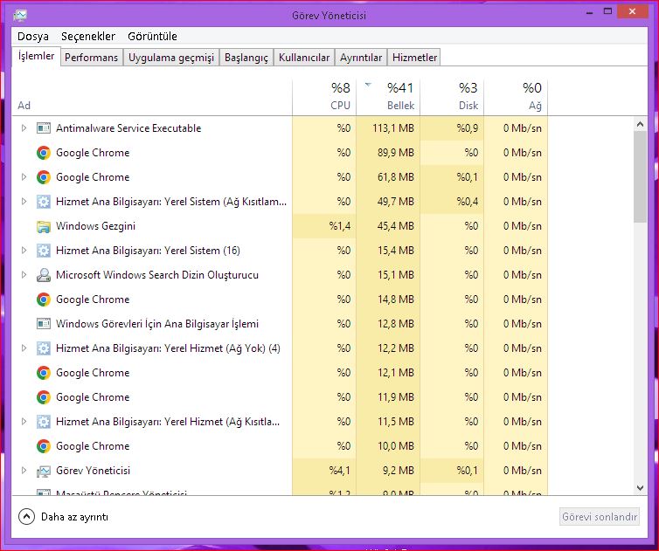Click the Görevi sonlandır button
This screenshot has width=659, height=551.
(x=600, y=517)
